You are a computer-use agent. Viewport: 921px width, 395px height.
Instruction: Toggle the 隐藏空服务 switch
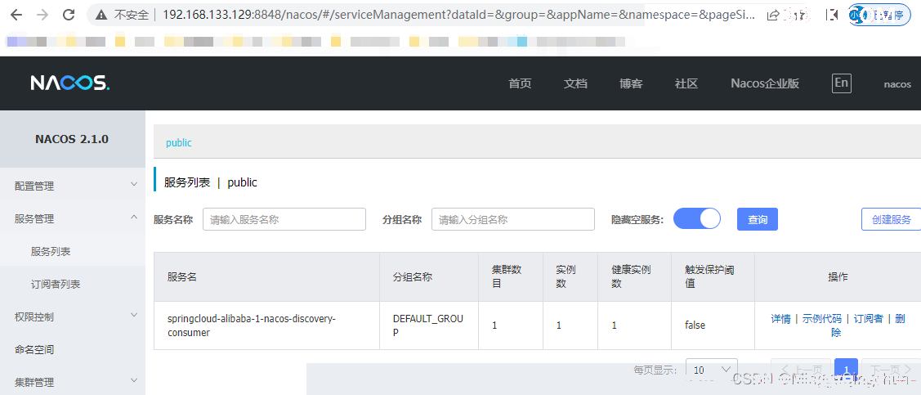[x=696, y=219]
